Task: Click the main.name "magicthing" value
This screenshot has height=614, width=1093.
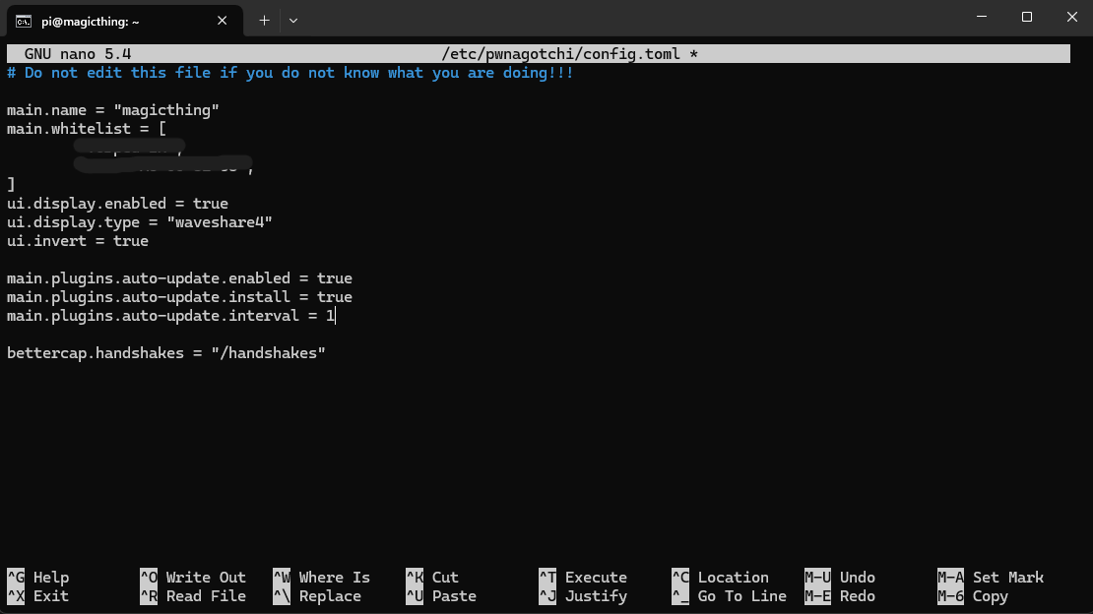Action: (x=166, y=110)
